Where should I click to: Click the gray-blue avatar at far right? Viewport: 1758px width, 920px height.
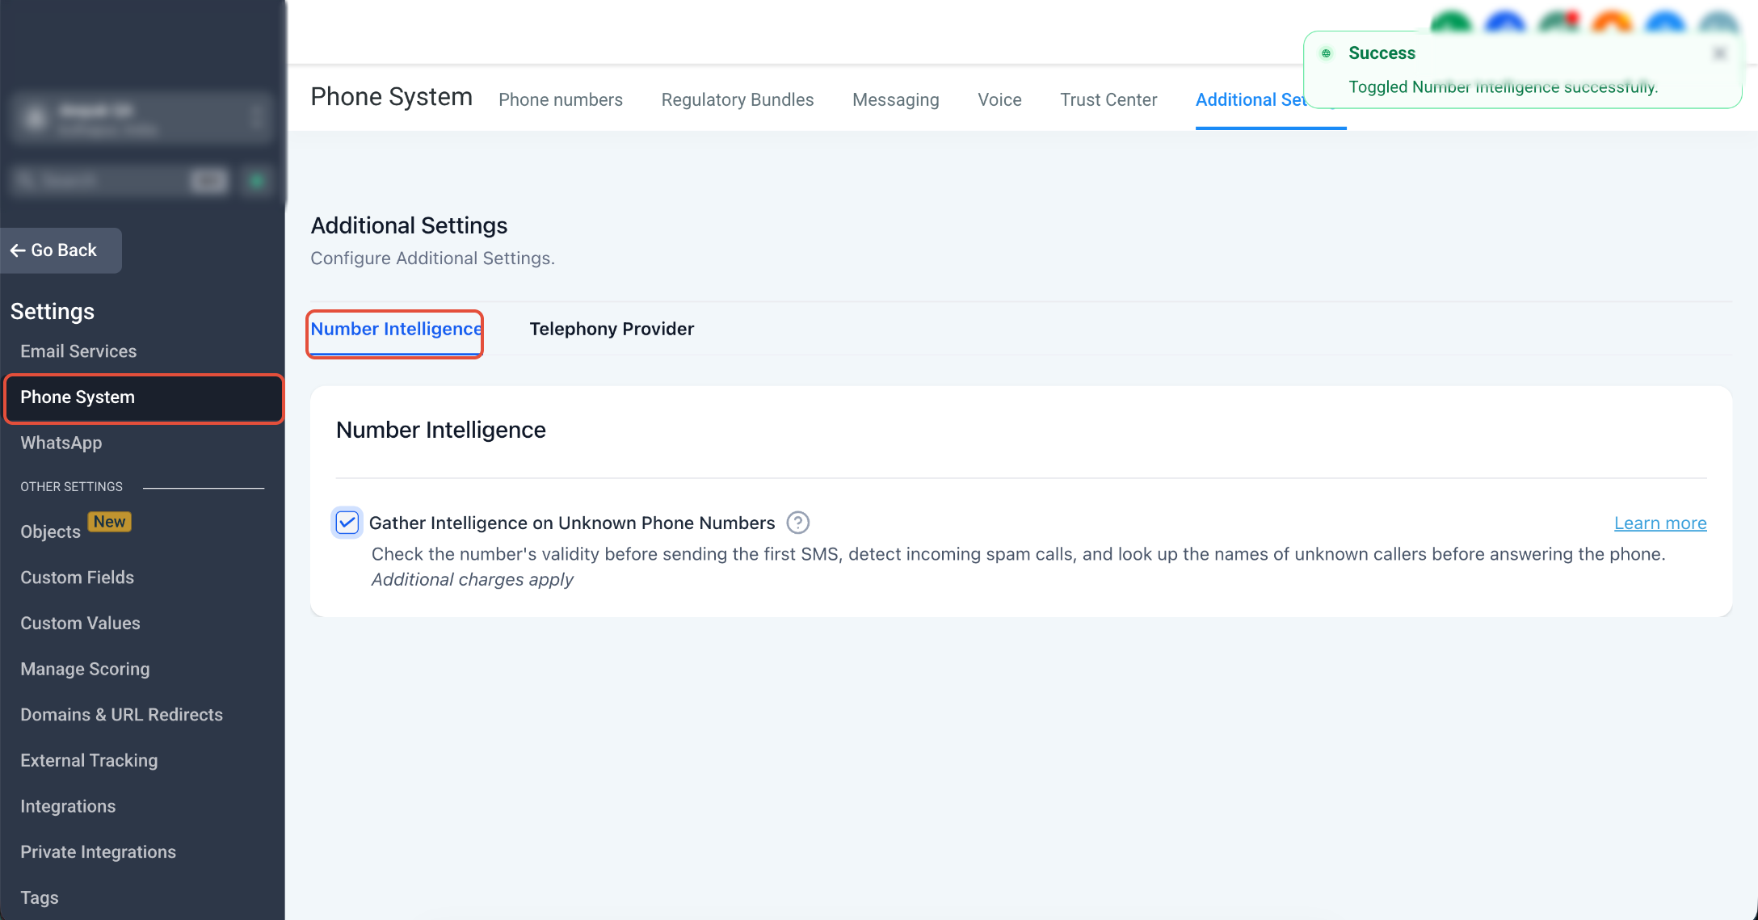pos(1718,23)
